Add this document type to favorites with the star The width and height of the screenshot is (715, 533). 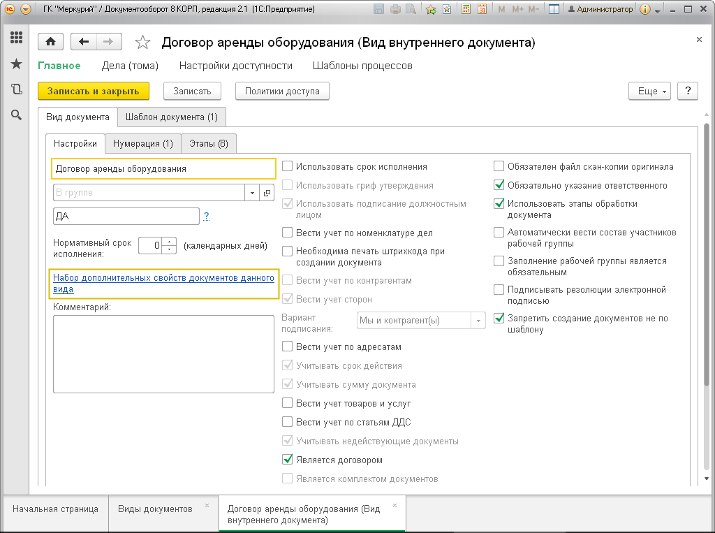click(142, 43)
